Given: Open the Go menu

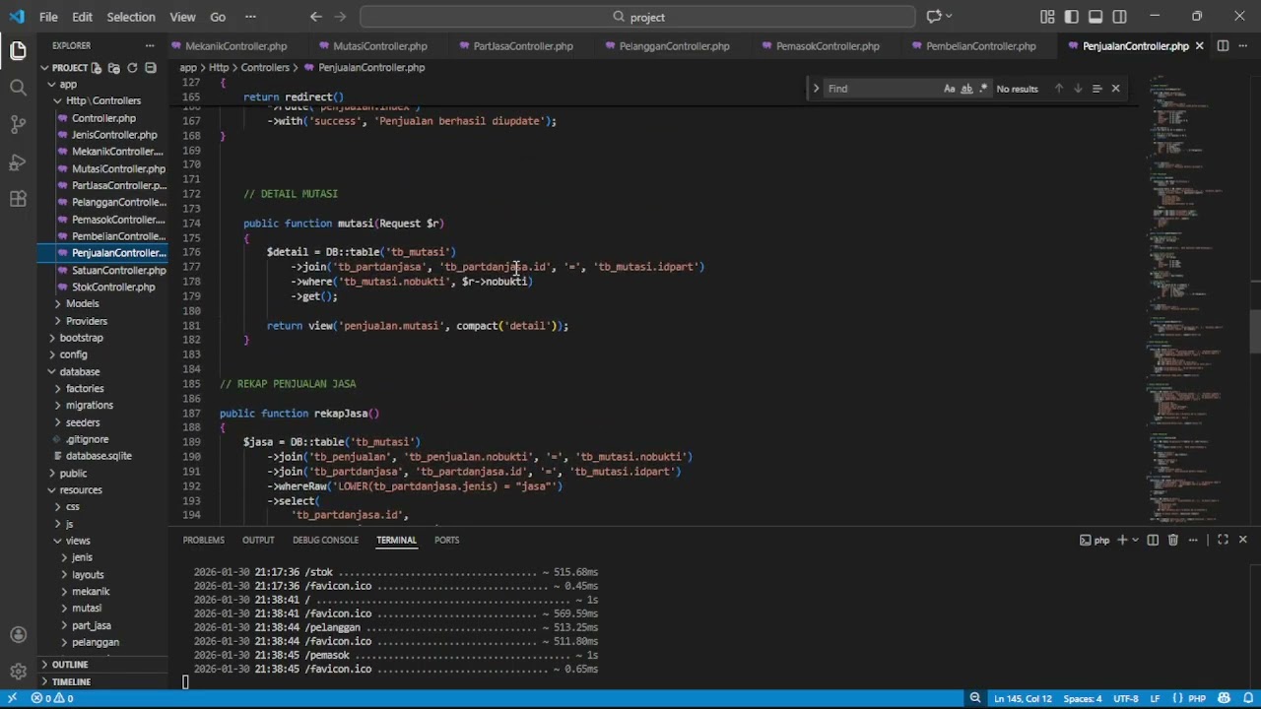Looking at the screenshot, I should (x=218, y=17).
